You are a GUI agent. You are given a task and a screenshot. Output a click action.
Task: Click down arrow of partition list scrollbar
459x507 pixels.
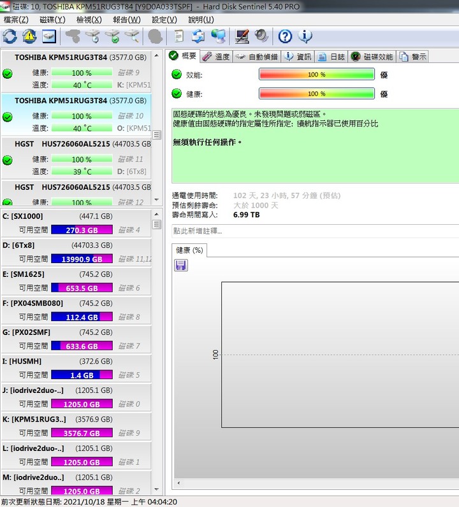click(157, 490)
